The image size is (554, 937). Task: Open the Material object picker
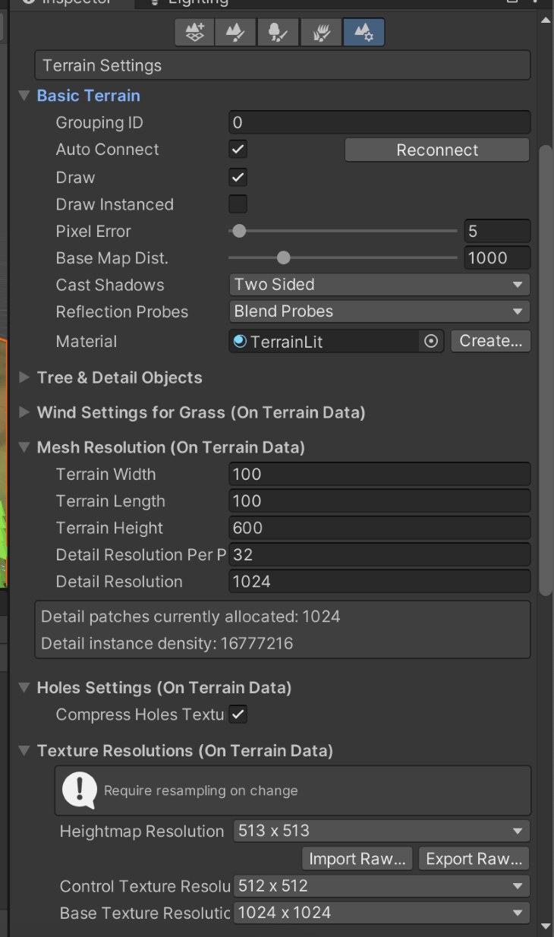pyautogui.click(x=430, y=341)
